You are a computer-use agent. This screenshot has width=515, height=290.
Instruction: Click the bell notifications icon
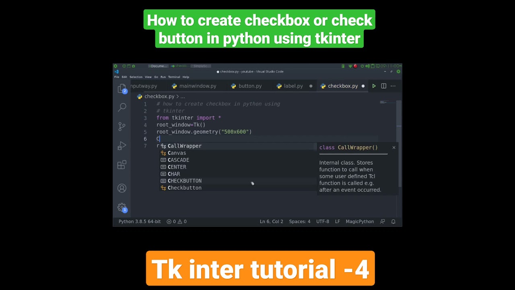click(x=393, y=222)
